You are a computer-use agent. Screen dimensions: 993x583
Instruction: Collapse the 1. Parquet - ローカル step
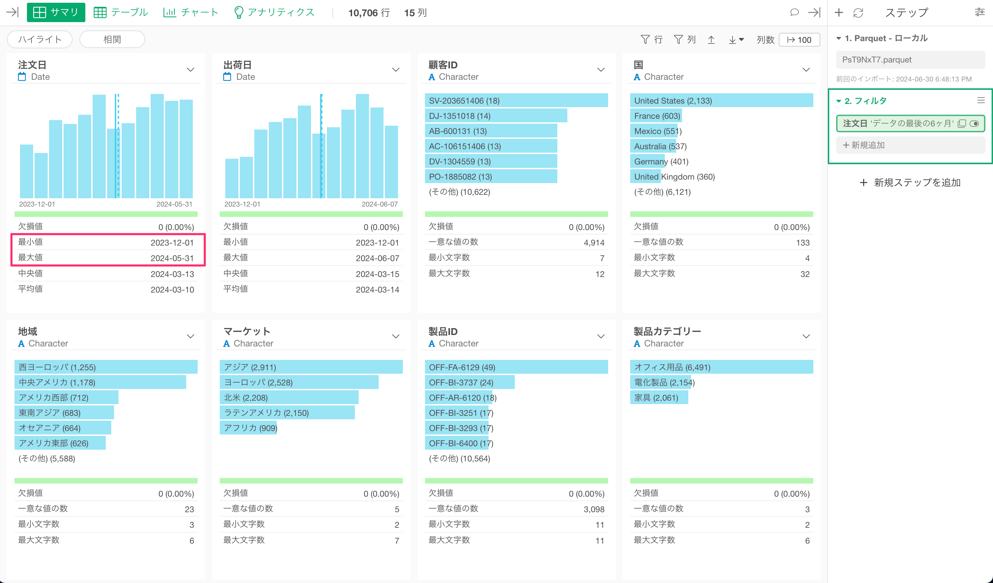click(x=839, y=38)
